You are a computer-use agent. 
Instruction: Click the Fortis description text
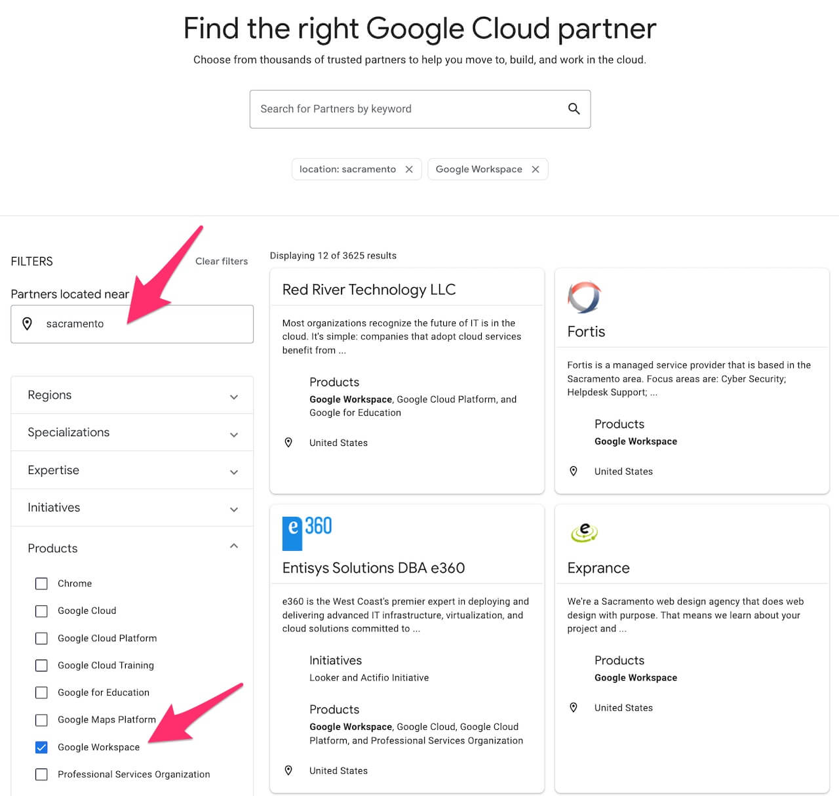point(689,378)
